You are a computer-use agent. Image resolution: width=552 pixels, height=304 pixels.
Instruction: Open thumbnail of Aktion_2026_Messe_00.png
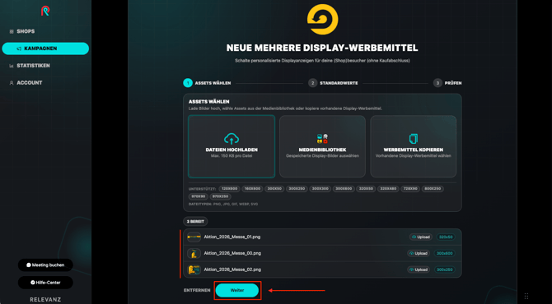click(194, 253)
